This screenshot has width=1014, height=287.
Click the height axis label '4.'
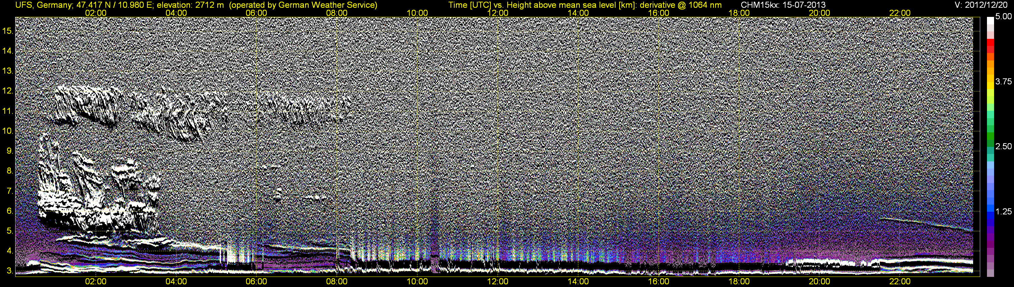10,251
